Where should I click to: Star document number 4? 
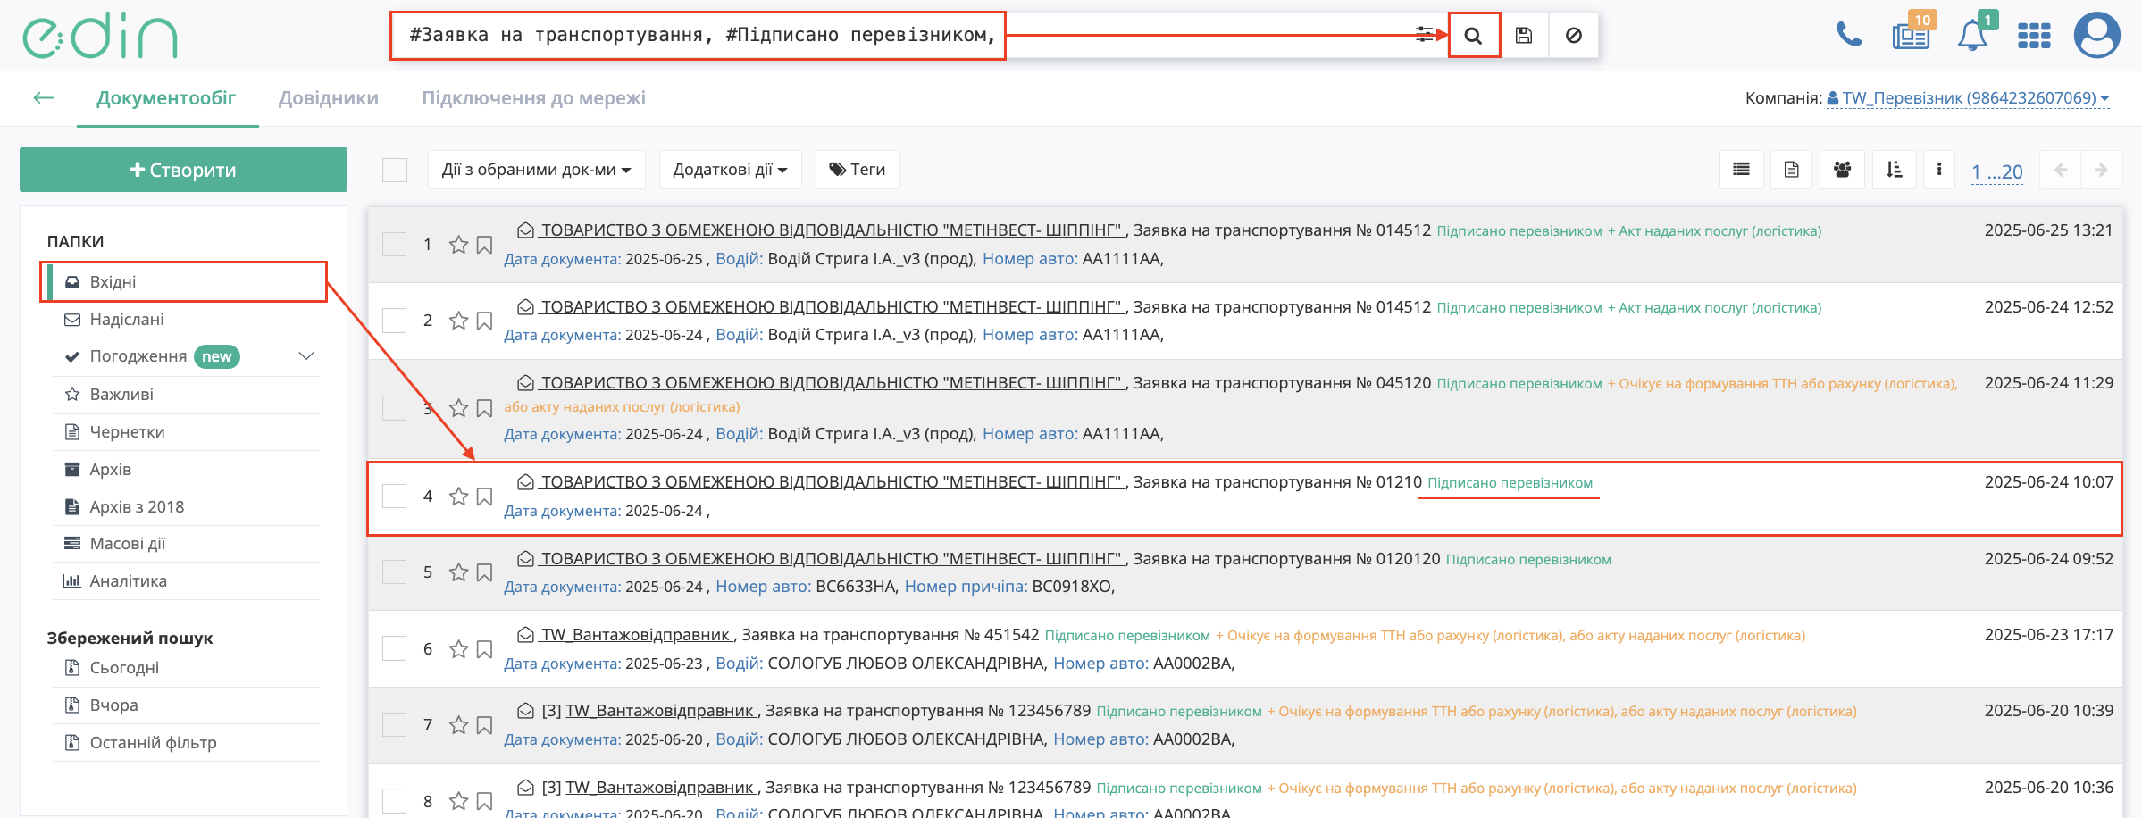458,497
